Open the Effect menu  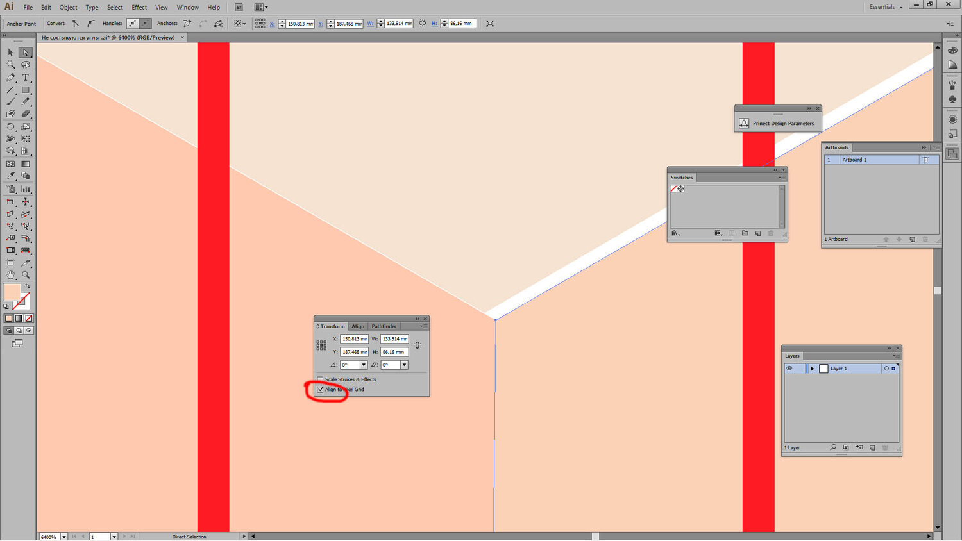(x=139, y=8)
